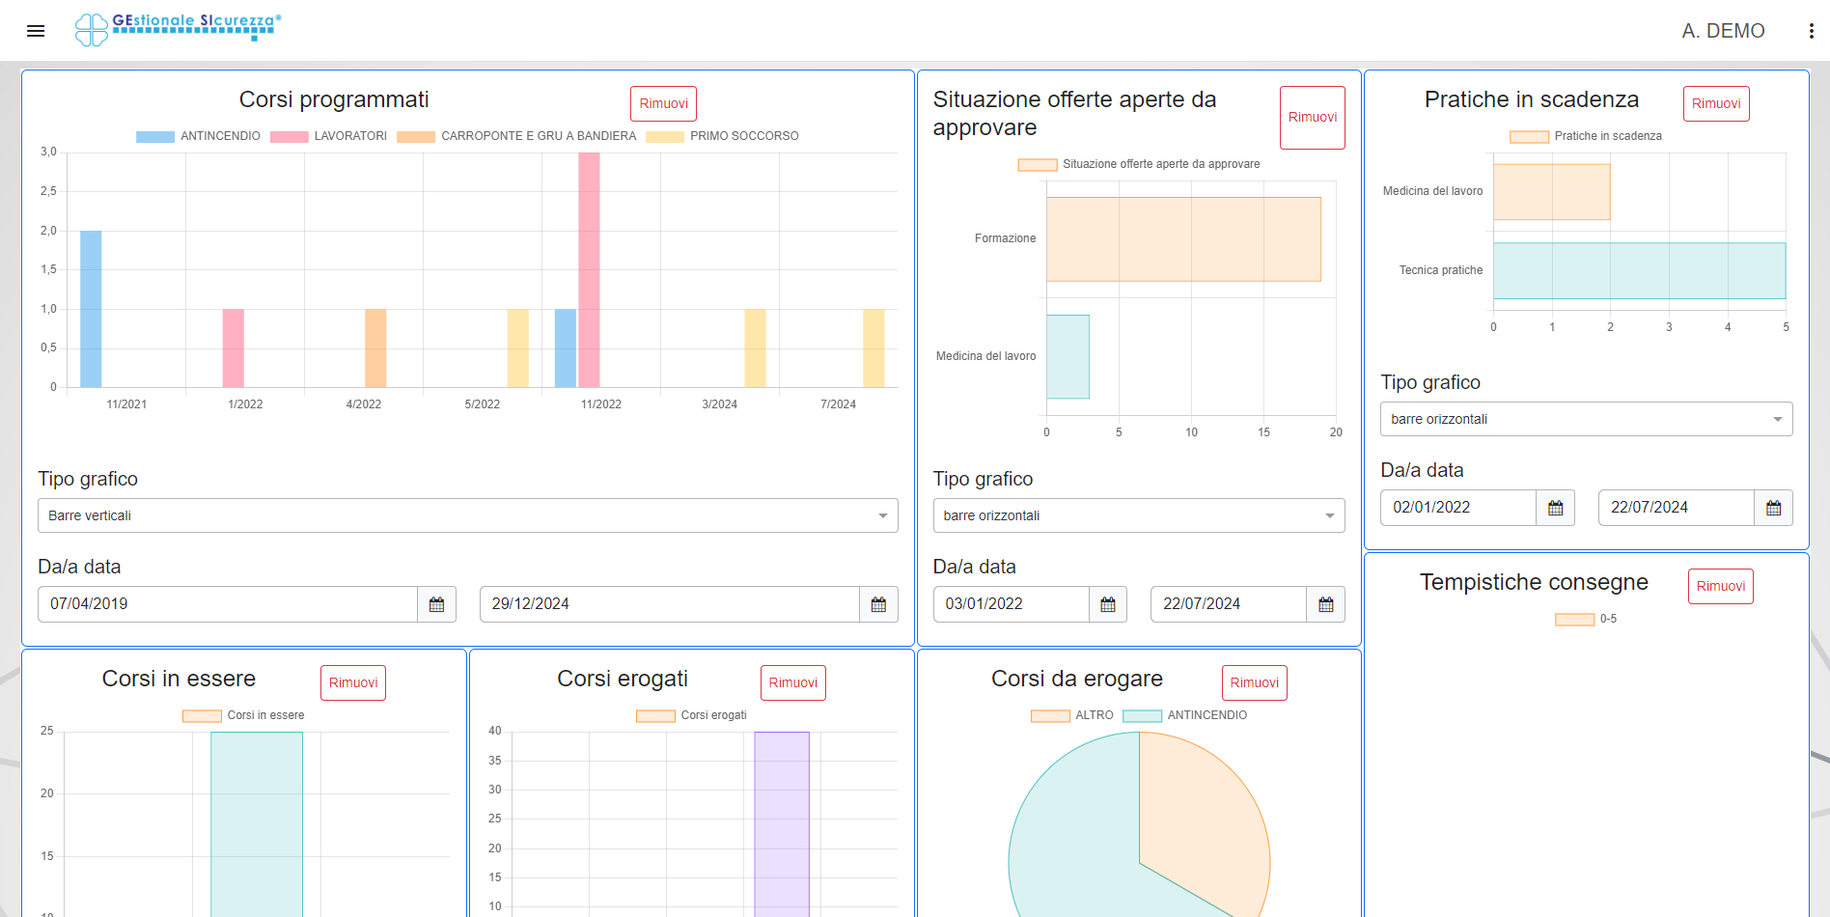Open Tipo grafico dropdown in Situazione offerte panel
The image size is (1830, 917).
[x=1139, y=515]
